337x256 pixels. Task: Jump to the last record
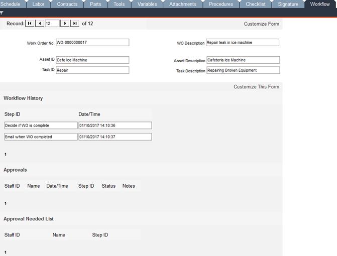[x=75, y=24]
